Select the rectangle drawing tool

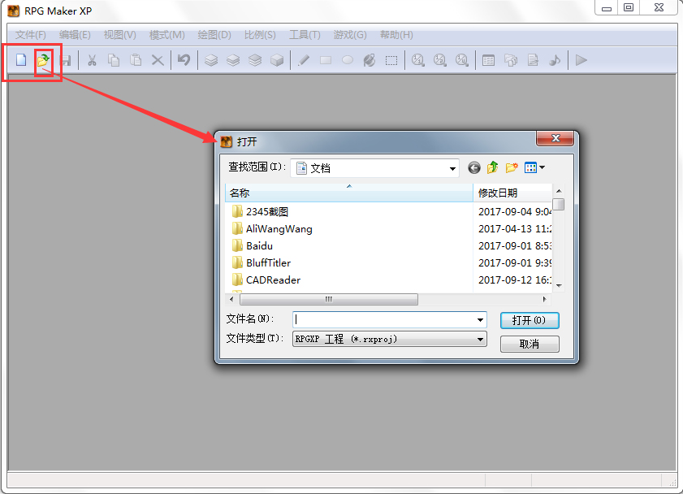[325, 60]
